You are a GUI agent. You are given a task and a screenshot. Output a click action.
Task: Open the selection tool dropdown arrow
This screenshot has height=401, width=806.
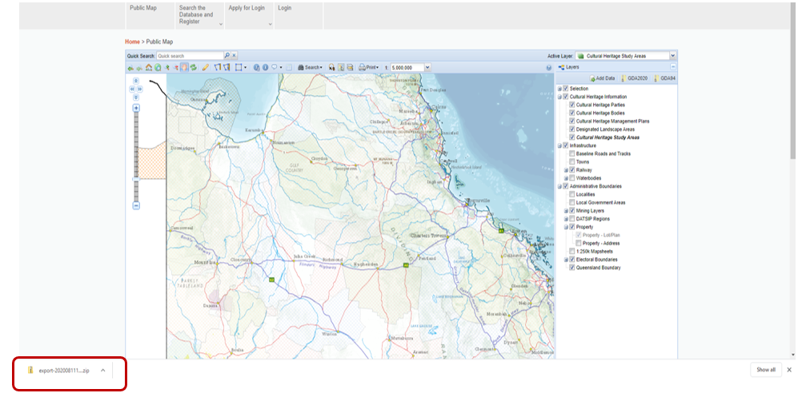click(245, 67)
